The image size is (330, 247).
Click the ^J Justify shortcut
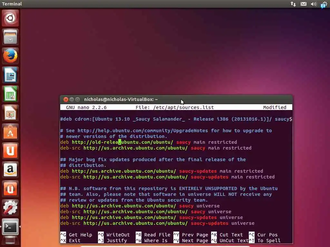tap(112, 241)
